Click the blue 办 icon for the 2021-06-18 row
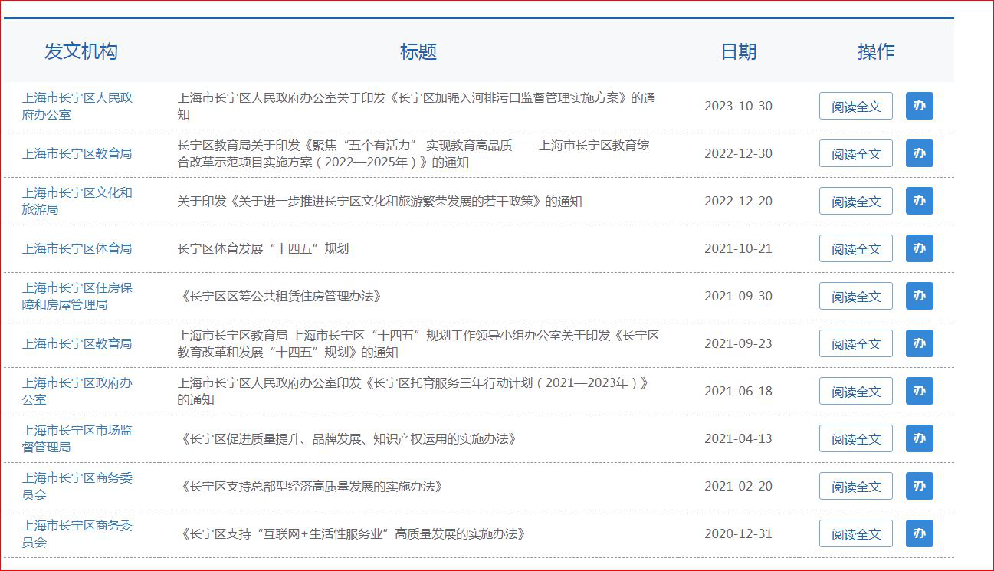994x571 pixels. (x=920, y=391)
